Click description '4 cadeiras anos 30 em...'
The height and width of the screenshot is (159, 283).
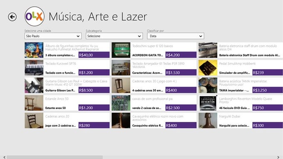(x=148, y=90)
